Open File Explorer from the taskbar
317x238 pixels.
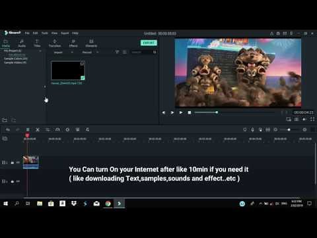(x=40, y=204)
